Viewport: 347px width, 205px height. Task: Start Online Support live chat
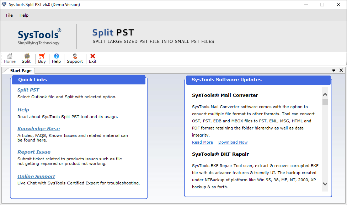click(x=36, y=176)
